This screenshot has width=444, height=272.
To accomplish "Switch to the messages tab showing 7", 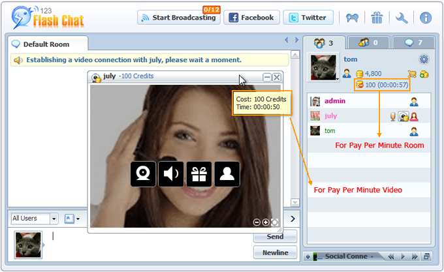I will point(415,43).
